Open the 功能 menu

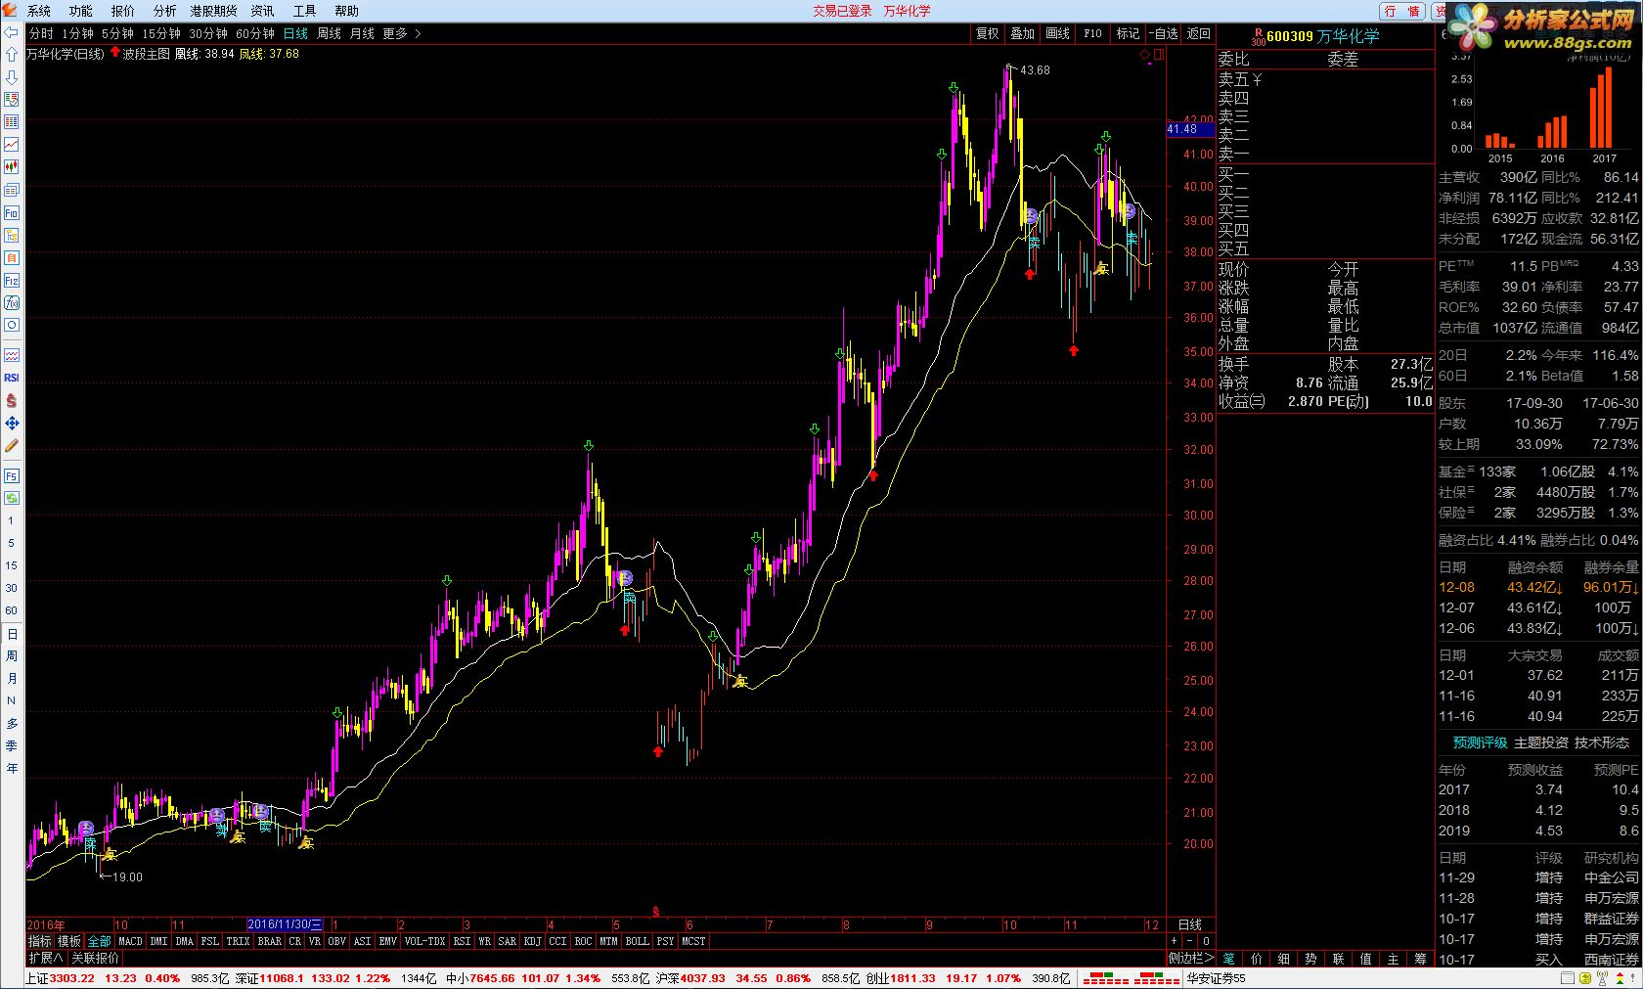[81, 11]
